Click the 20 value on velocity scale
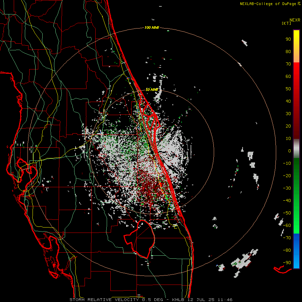 click(288, 126)
